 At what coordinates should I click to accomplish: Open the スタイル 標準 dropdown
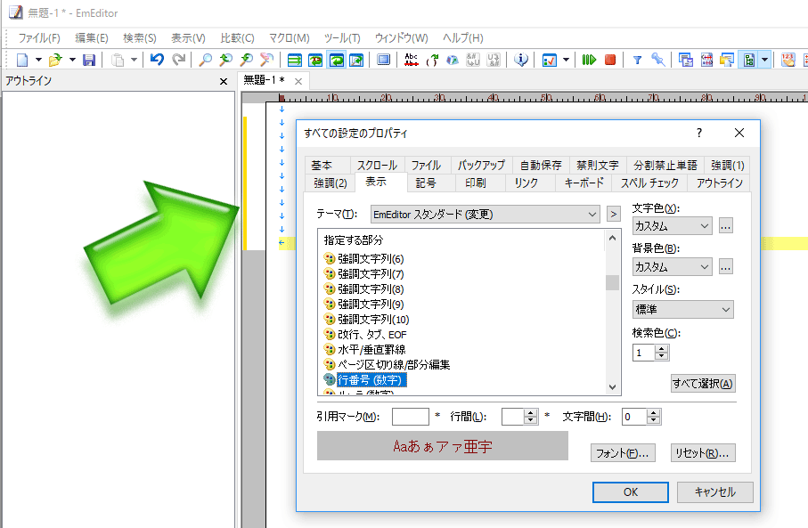682,309
